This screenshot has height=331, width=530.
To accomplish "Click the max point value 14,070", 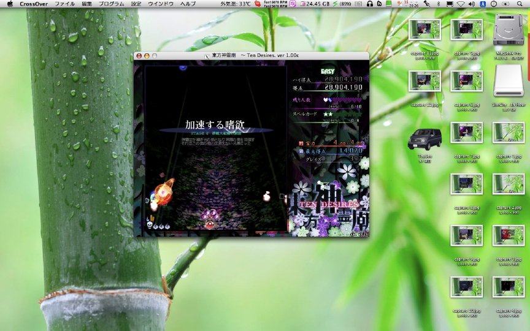I will [351, 151].
